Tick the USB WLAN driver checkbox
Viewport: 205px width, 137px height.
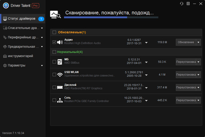pyautogui.click(x=54, y=75)
